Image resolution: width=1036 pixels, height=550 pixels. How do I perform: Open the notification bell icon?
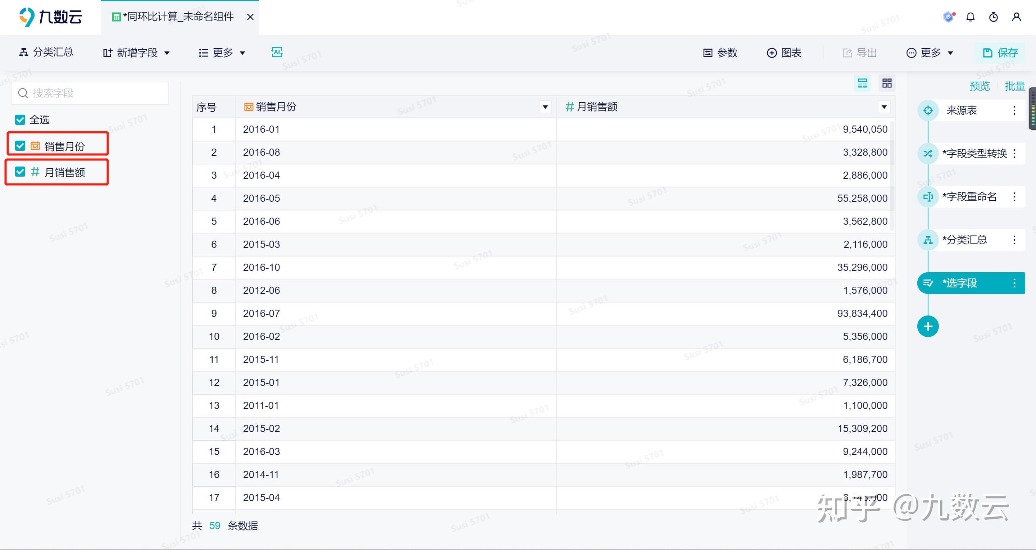coord(971,17)
